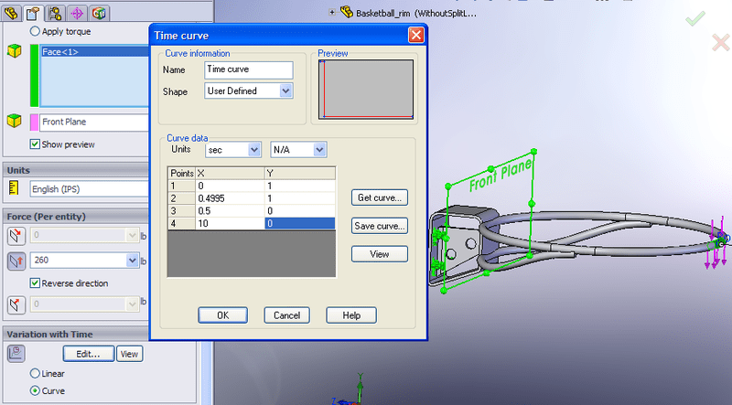Viewport: 732px width, 405px height.
Task: Open the DimXpert crosshair tab
Action: [x=76, y=12]
